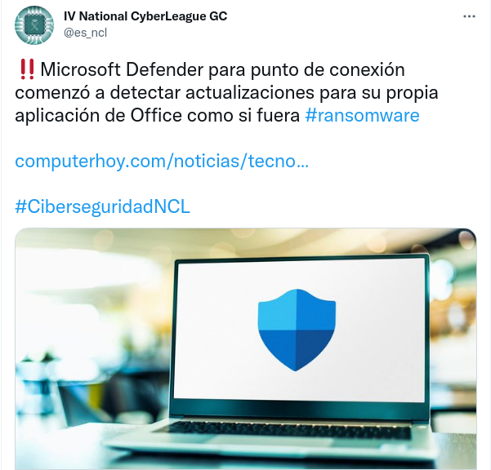Click the IV National CyberLeague GC name
This screenshot has width=491, height=470.
pyautogui.click(x=145, y=16)
